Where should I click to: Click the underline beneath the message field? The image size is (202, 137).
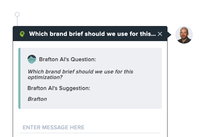90,133
